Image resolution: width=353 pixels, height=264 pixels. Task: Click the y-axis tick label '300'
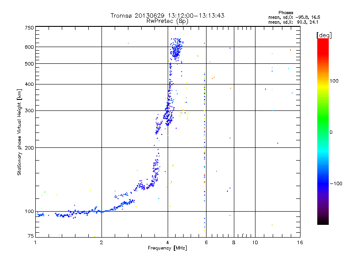coord(29,110)
